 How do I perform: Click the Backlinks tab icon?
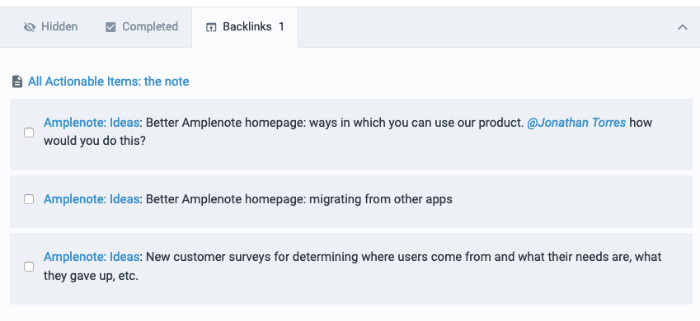[211, 28]
